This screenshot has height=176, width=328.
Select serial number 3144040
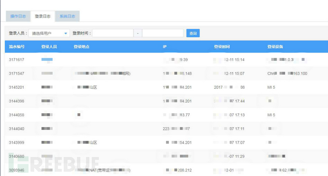coord(17,129)
